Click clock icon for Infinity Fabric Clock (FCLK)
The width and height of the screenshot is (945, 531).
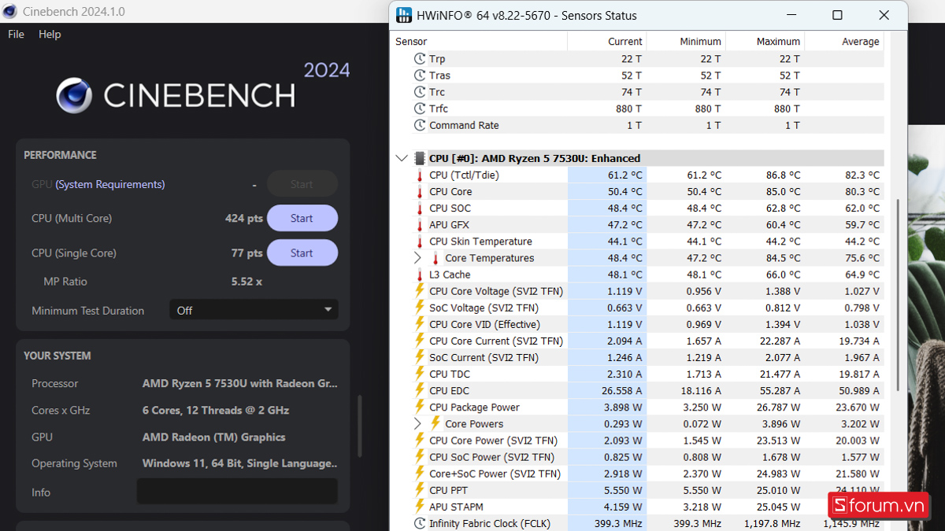(x=420, y=523)
